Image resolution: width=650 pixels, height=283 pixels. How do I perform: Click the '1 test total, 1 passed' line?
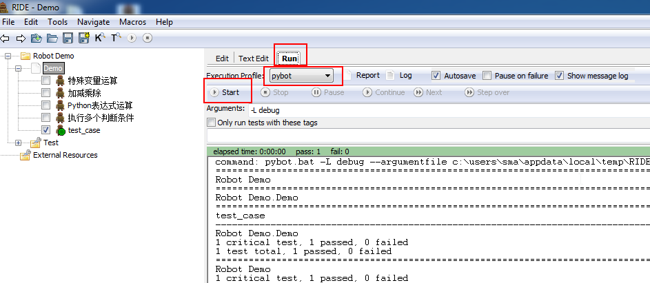click(303, 251)
